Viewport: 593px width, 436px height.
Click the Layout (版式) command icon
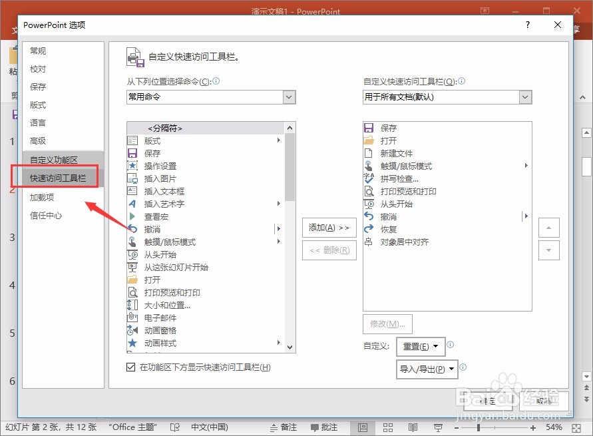point(132,140)
